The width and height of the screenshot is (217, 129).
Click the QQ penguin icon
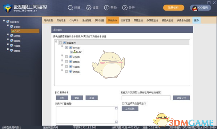click(x=195, y=8)
